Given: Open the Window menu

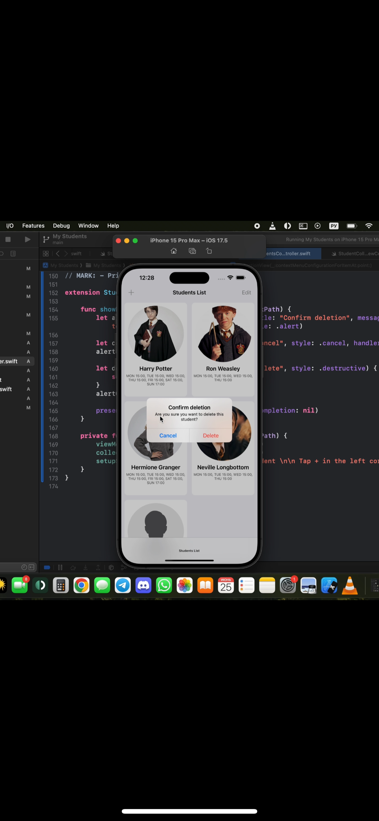Looking at the screenshot, I should (x=88, y=226).
